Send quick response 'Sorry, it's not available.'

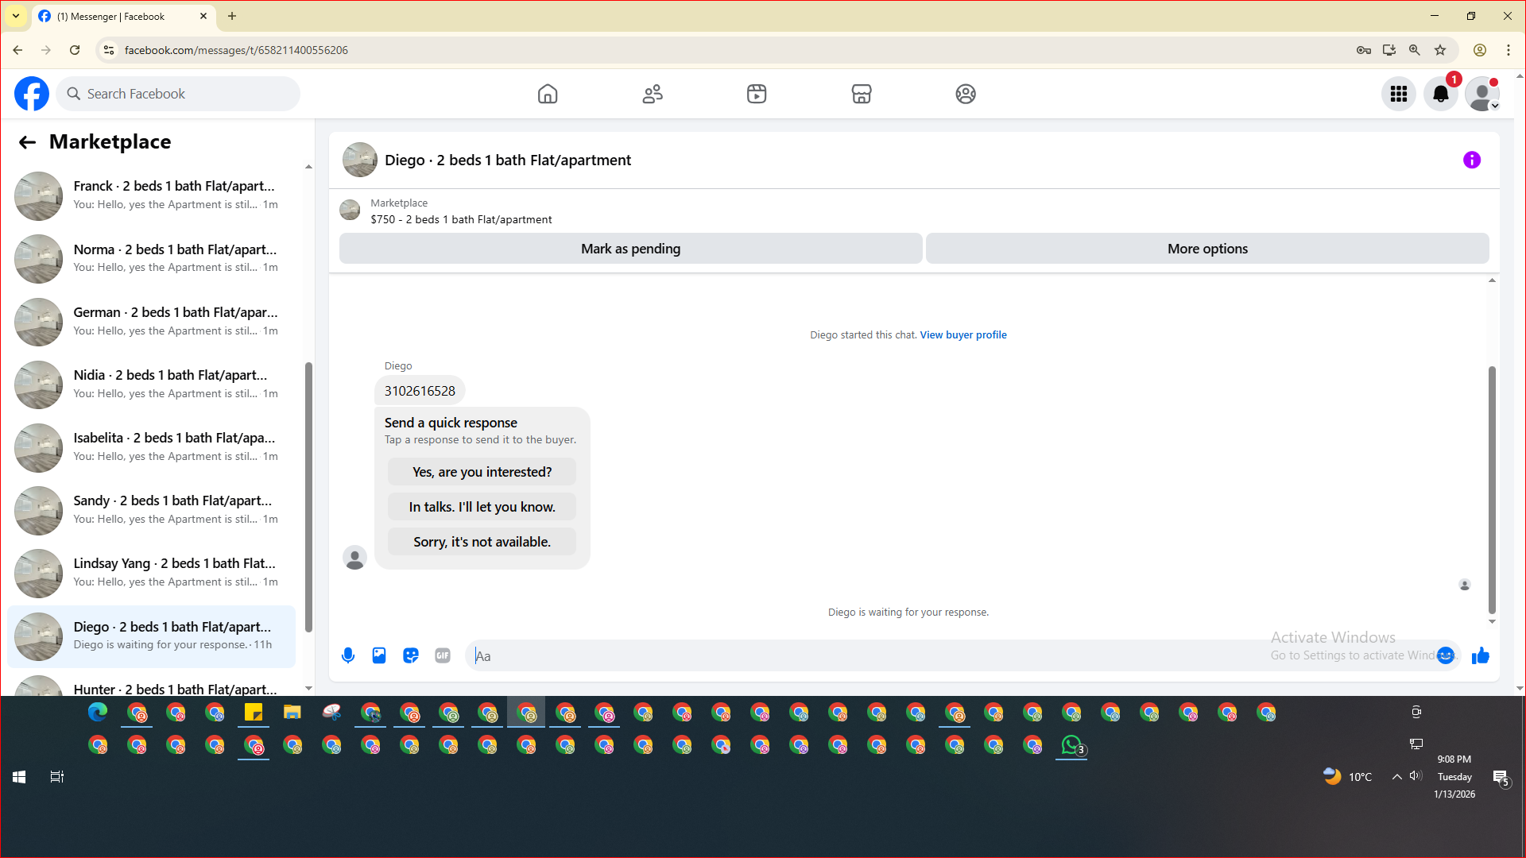pos(482,542)
